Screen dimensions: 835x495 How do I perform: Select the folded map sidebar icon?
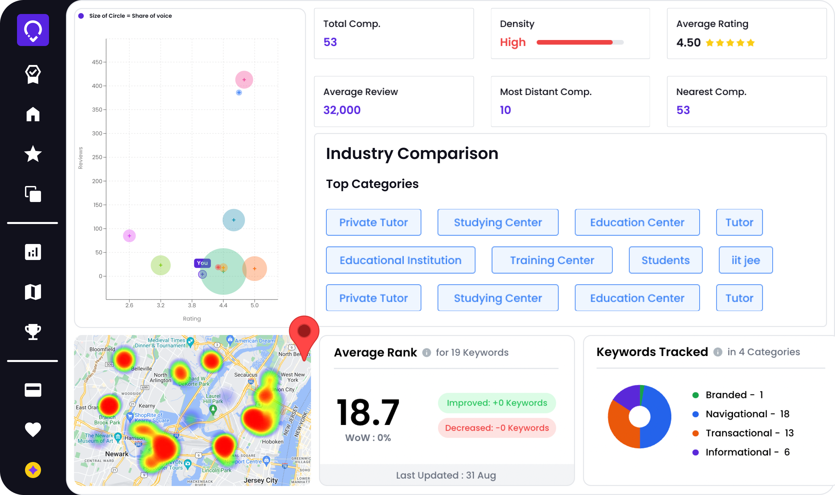click(33, 292)
